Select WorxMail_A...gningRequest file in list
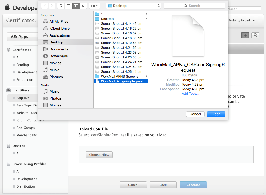 click(x=122, y=81)
